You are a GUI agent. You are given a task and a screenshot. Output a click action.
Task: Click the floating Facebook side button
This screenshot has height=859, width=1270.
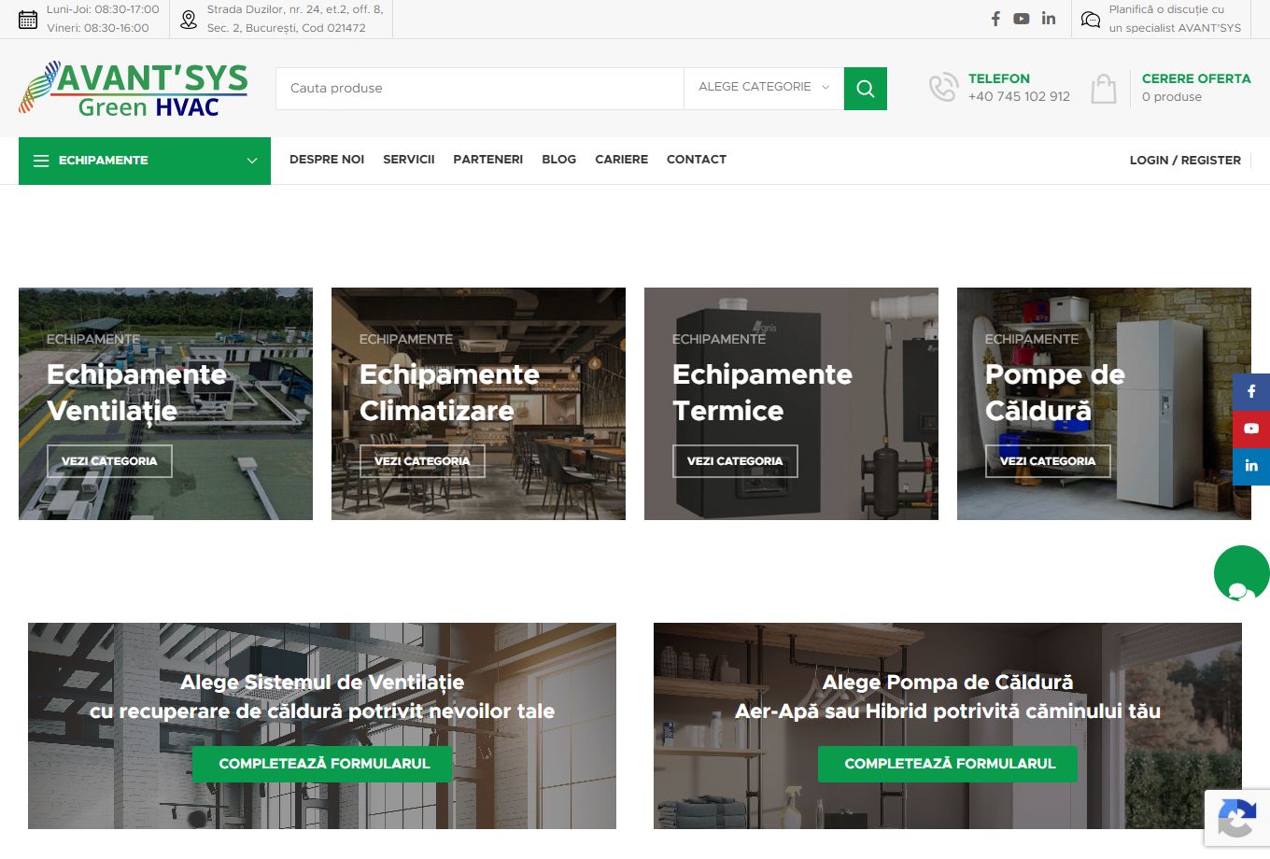pyautogui.click(x=1251, y=392)
